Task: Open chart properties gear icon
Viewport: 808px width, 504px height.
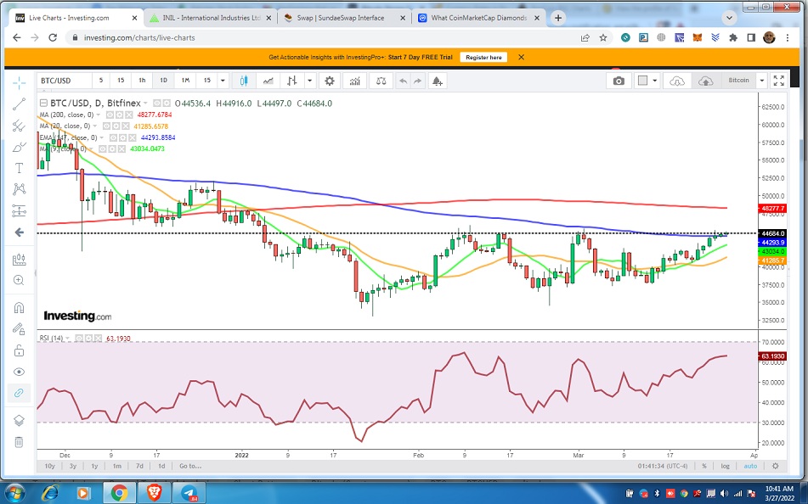Action: [x=330, y=81]
